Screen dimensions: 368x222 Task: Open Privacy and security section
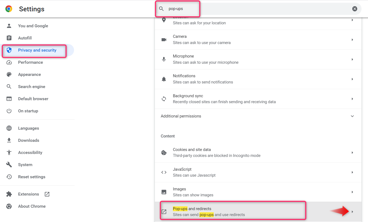(x=37, y=50)
